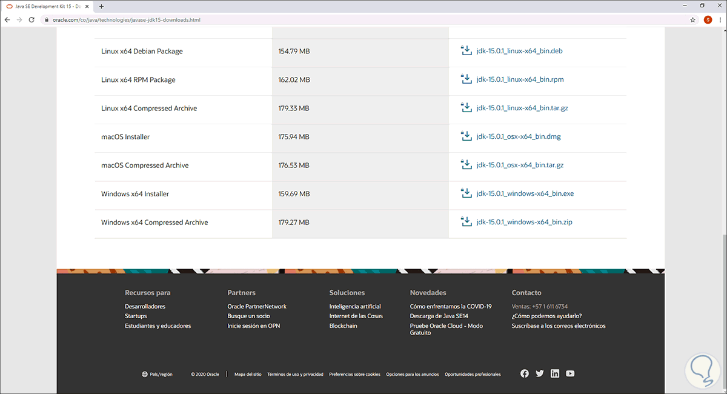Open the Chrome three-dot menu
The image size is (727, 394).
(x=719, y=19)
